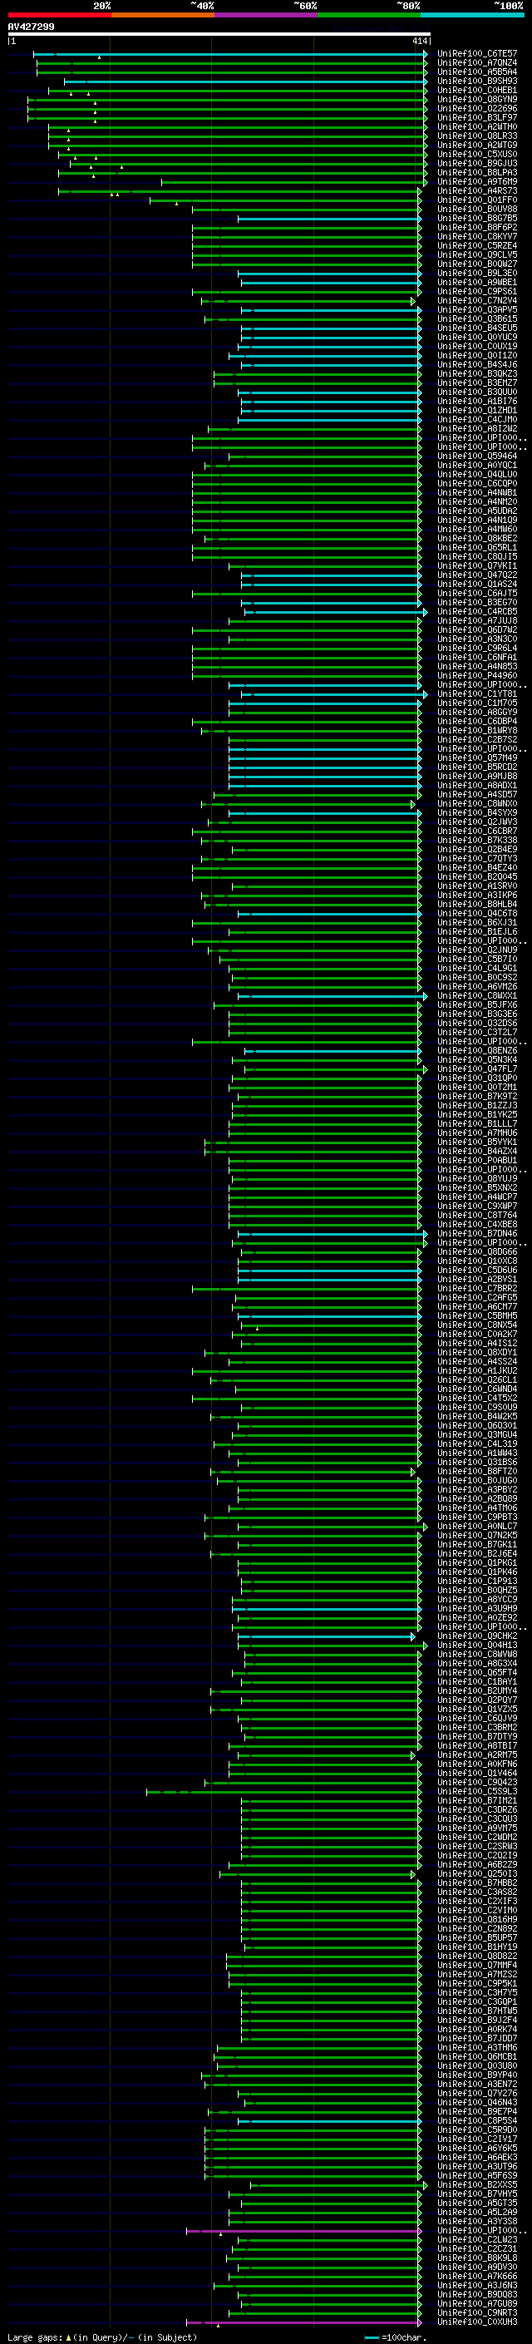Click label UniRef100_C9NRT3
Viewport: 532px width, 2344px height.
coord(476,2312)
